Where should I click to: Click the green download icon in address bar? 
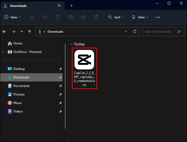click(40, 31)
